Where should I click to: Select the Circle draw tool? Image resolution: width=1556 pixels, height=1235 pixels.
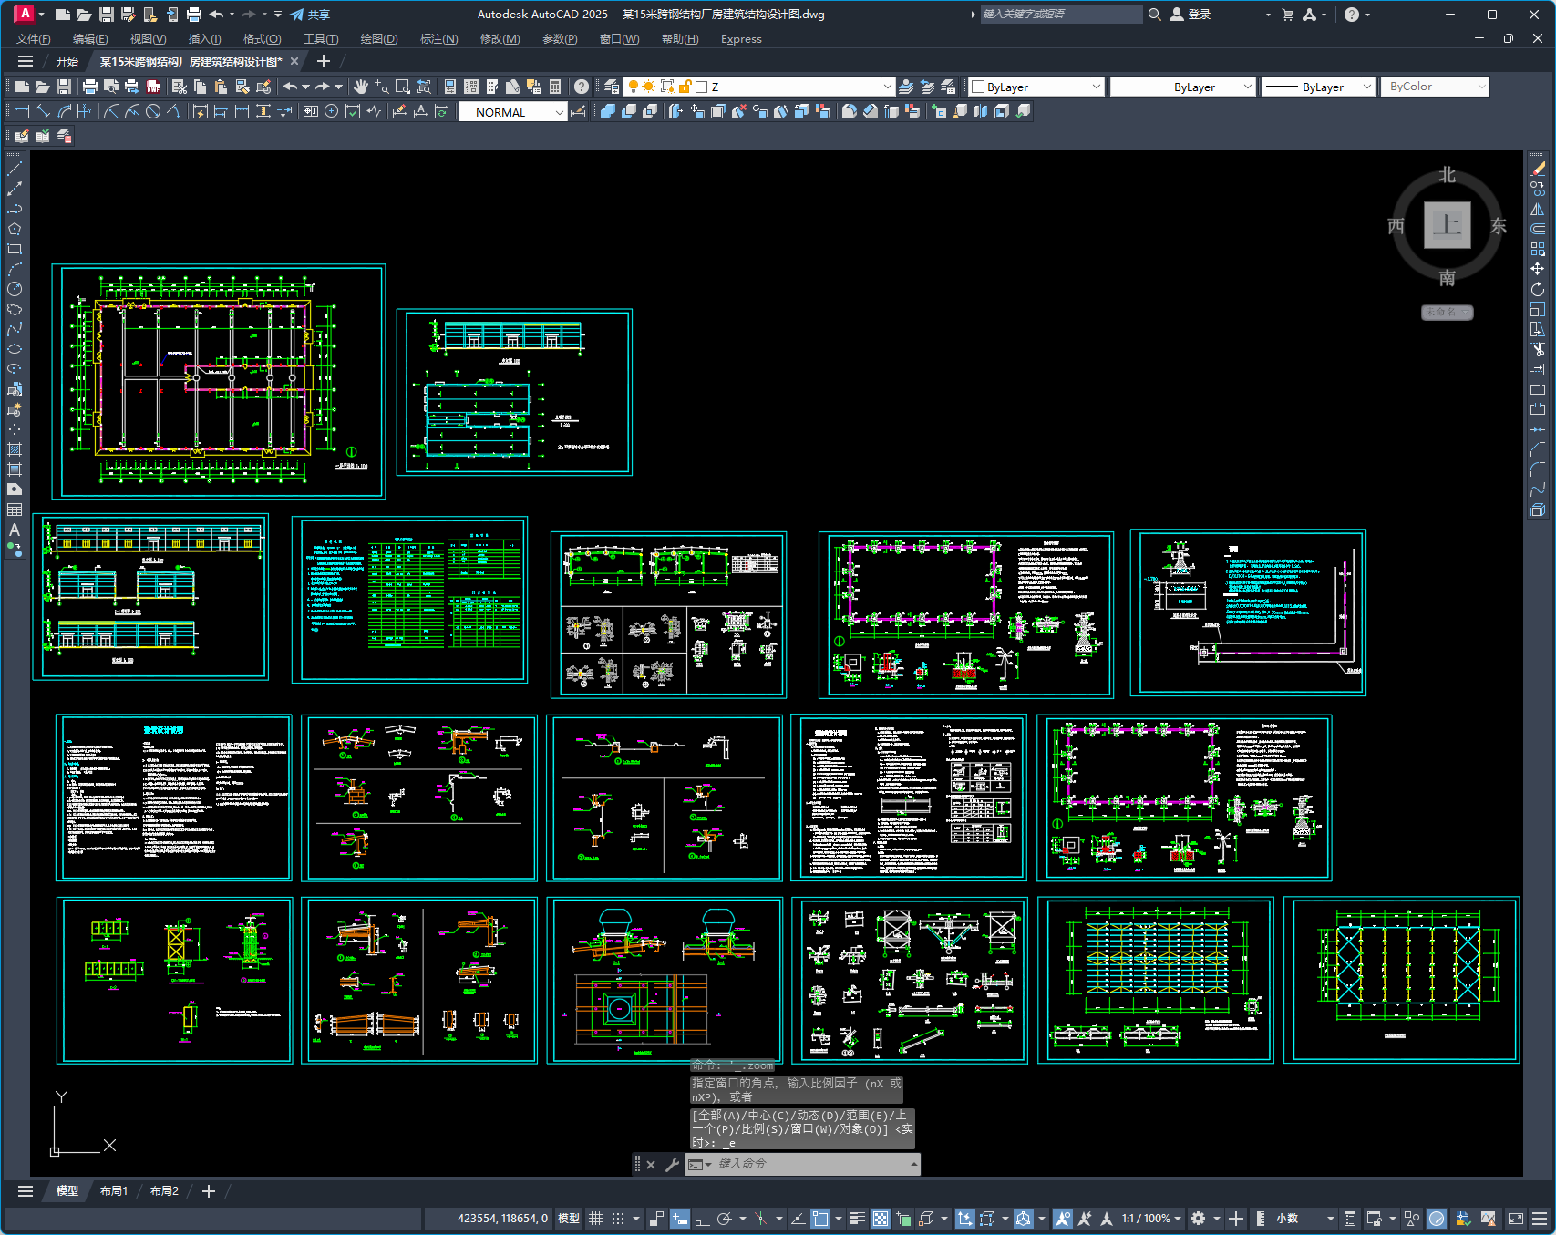(x=15, y=289)
